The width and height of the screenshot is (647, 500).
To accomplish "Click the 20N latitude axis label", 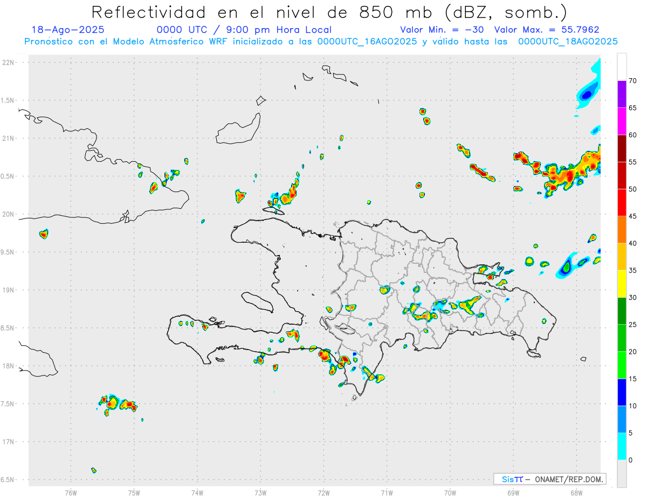I will pyautogui.click(x=9, y=214).
